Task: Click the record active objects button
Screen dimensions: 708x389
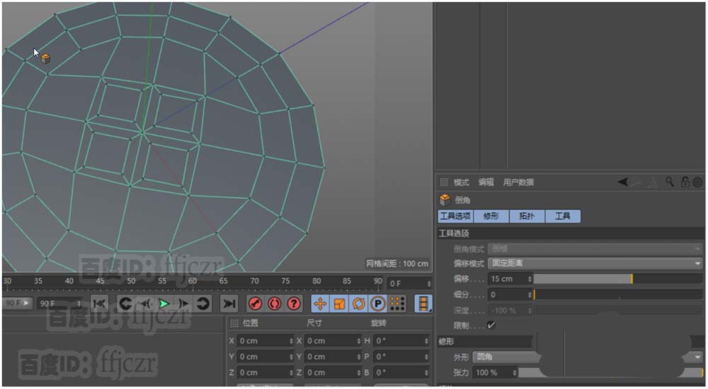Action: tap(256, 303)
